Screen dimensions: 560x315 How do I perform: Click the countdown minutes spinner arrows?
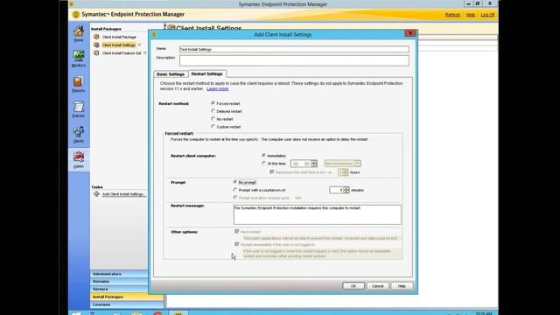coord(346,190)
